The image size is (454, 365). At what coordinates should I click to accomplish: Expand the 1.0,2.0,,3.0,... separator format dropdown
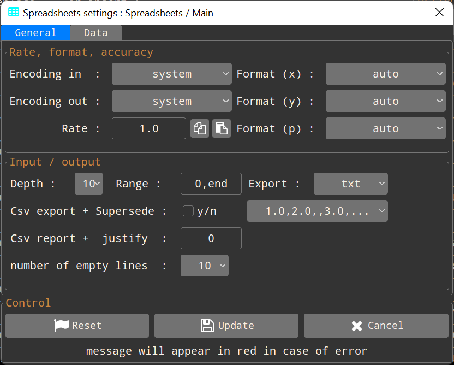pyautogui.click(x=317, y=211)
